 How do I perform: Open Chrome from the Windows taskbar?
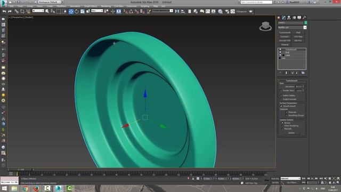(x=26, y=188)
